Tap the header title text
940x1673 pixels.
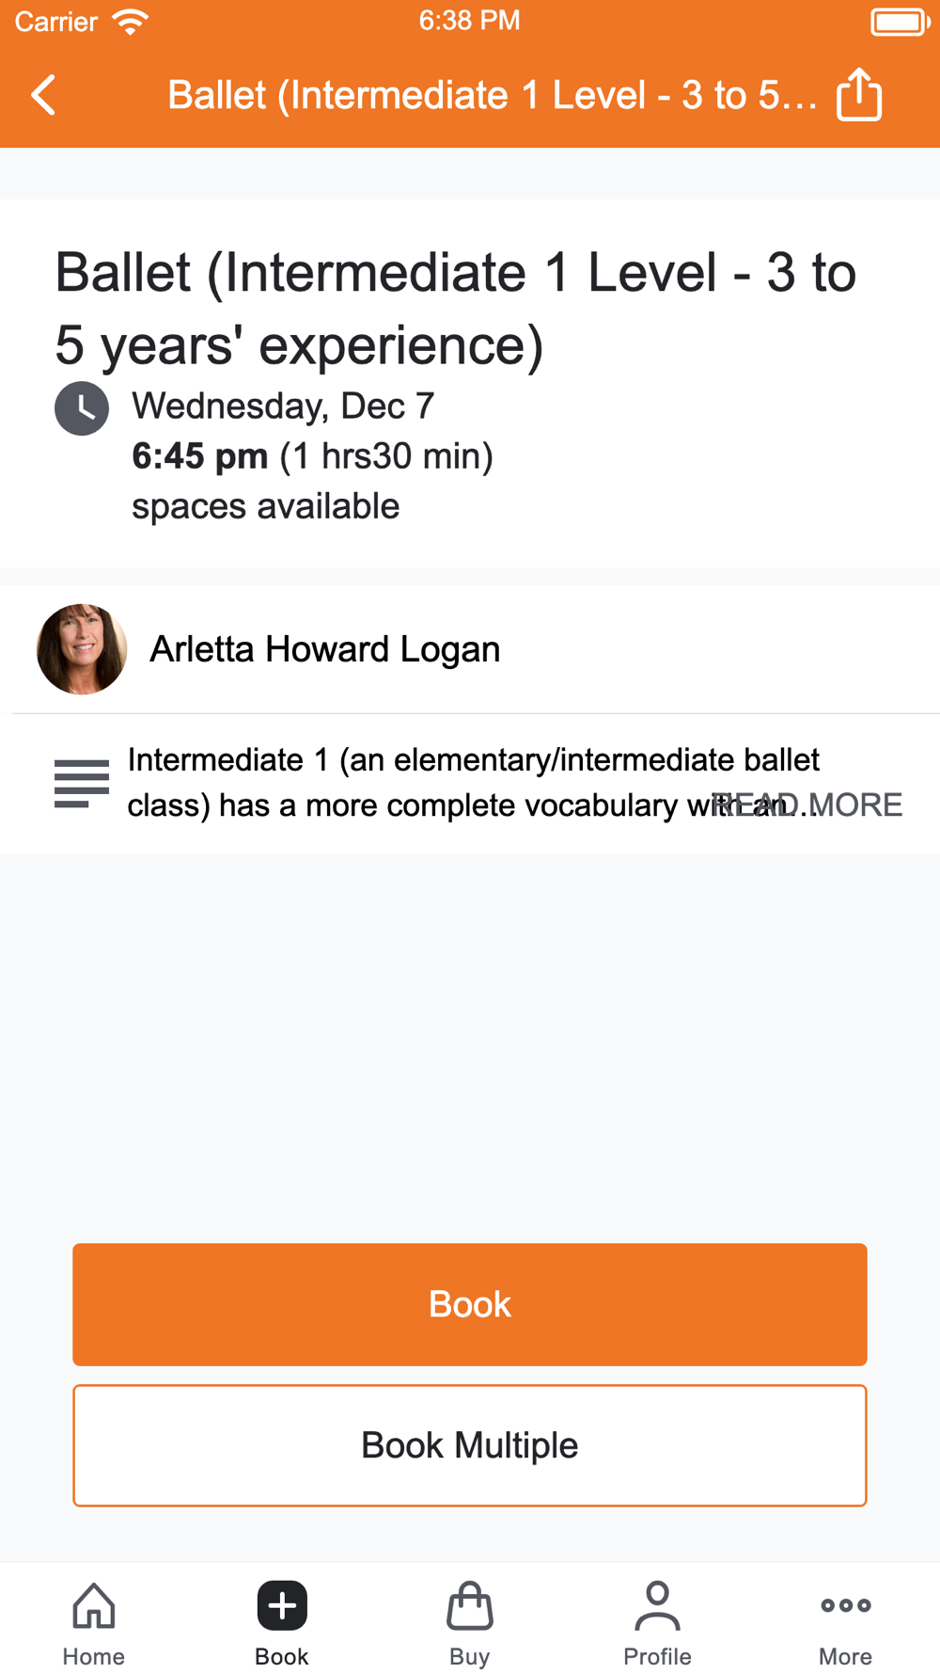[x=493, y=95]
